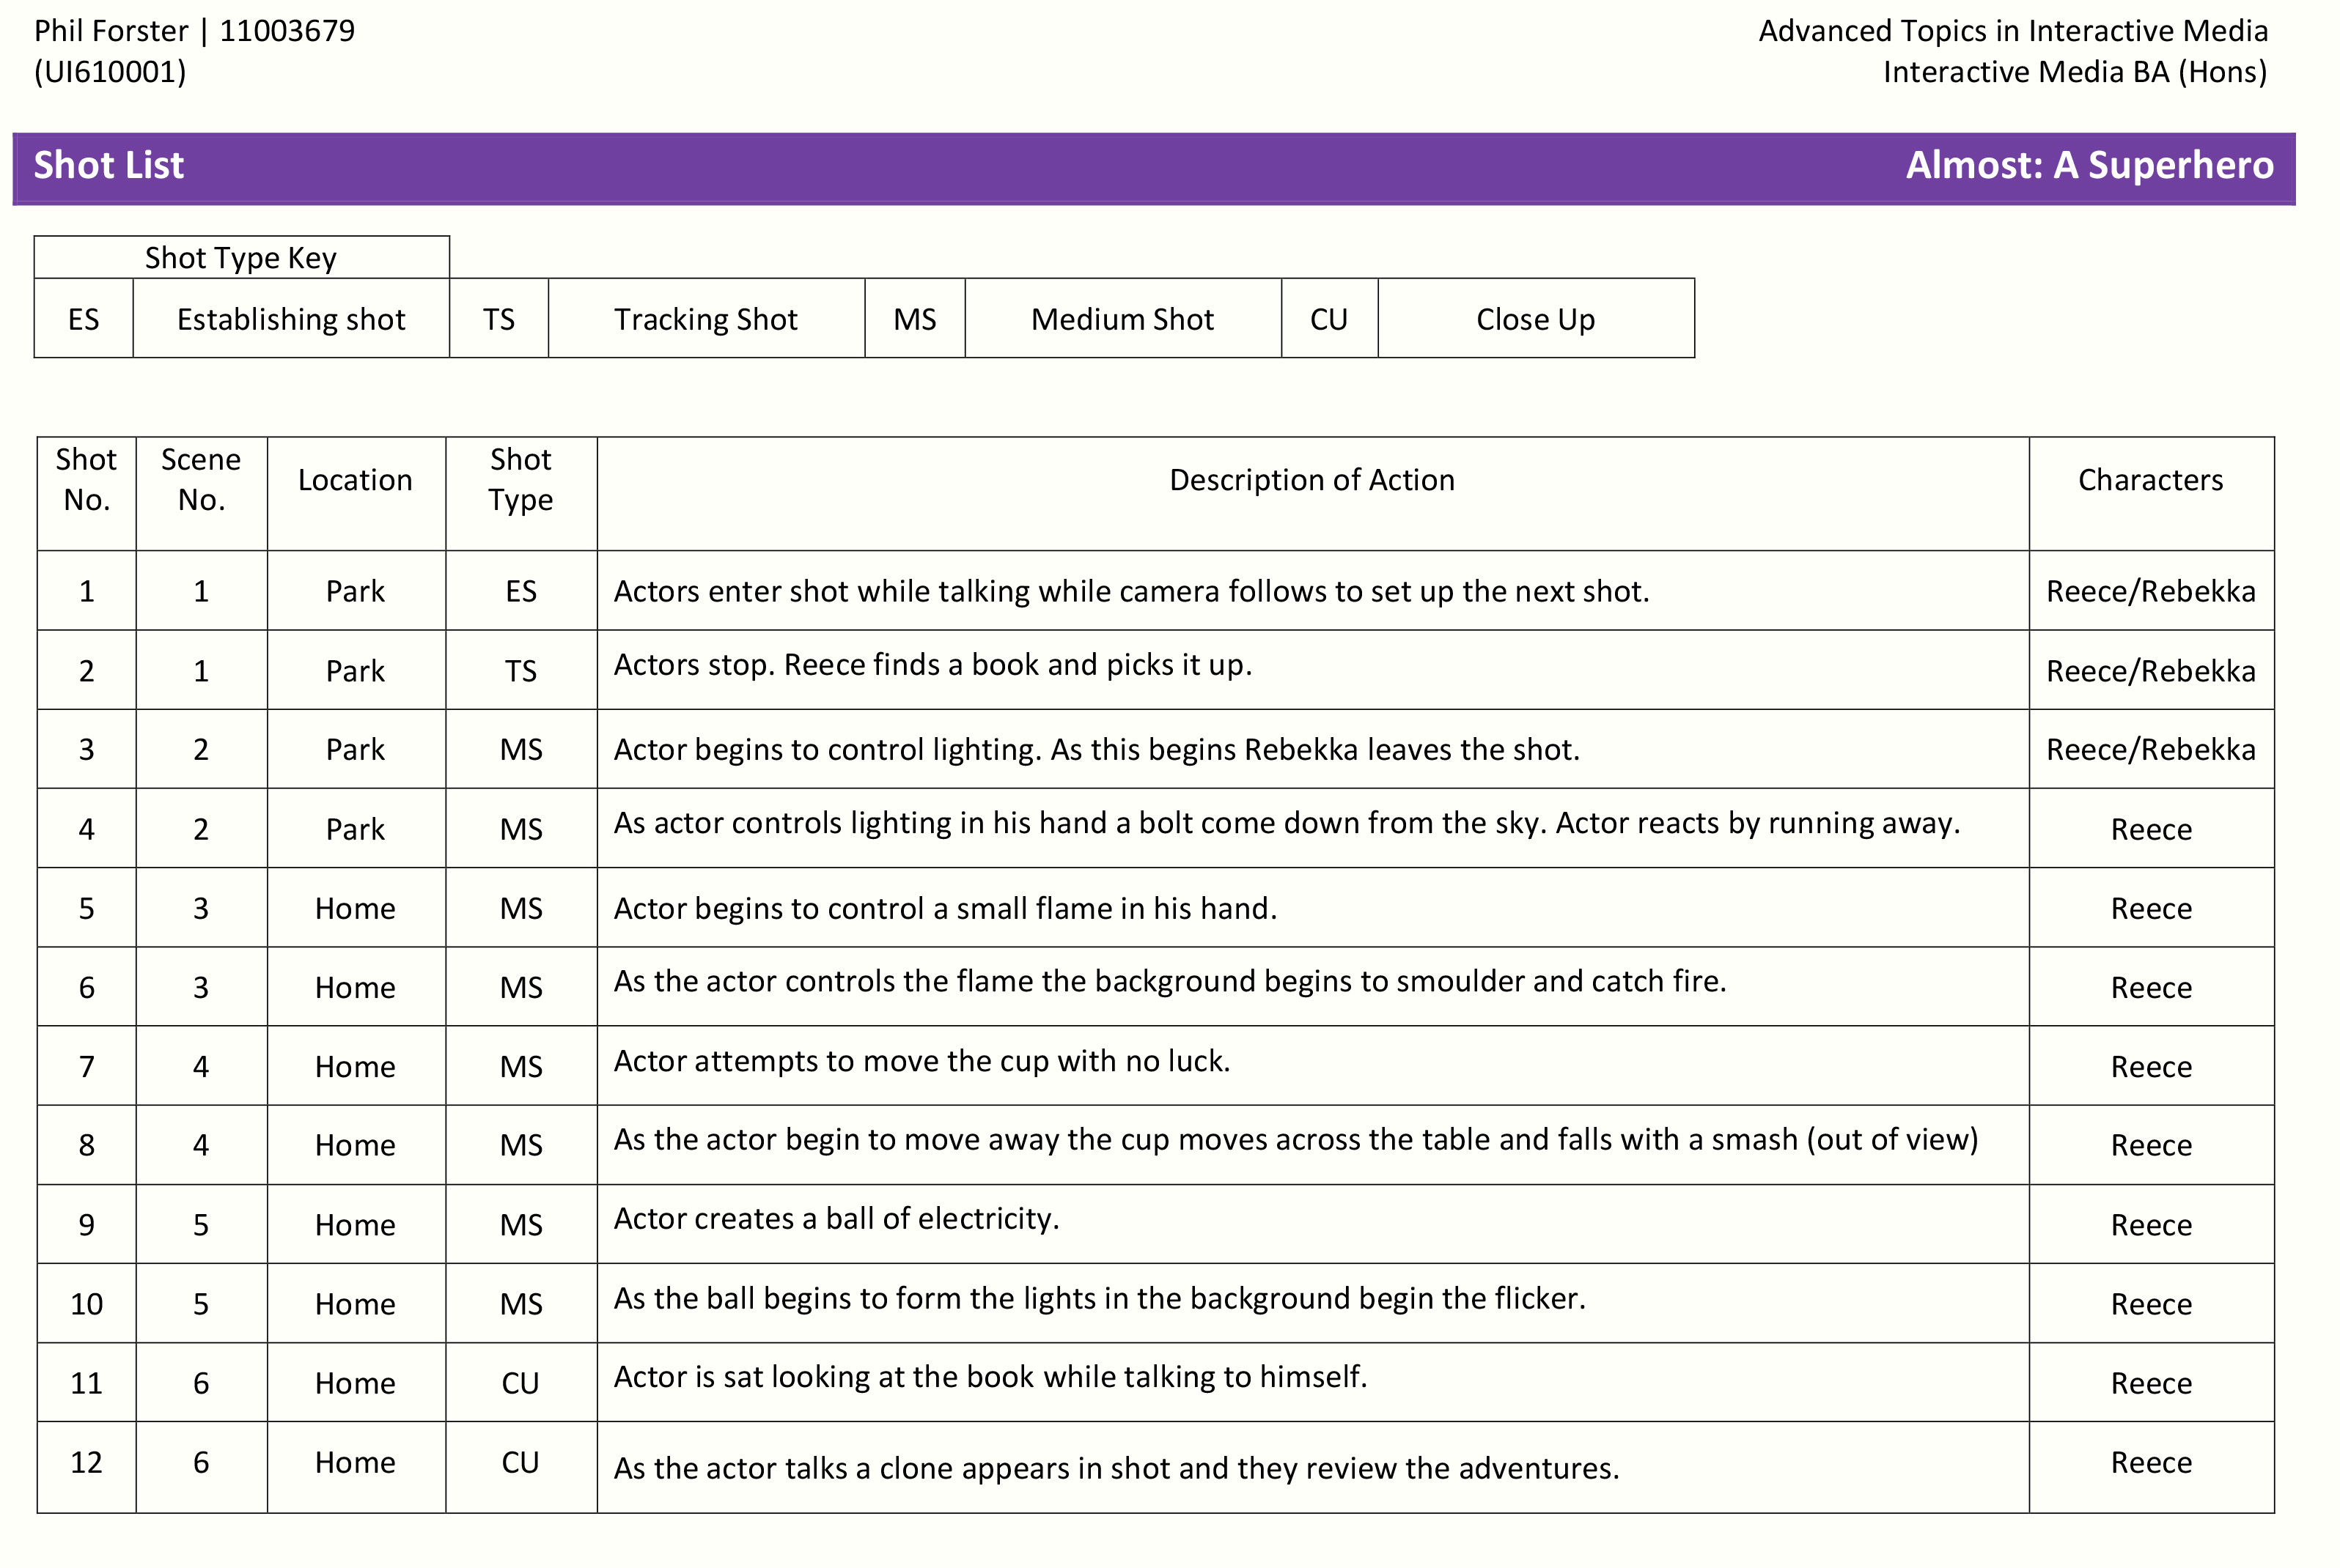Click the 'Phil Forster | 11003679' header text
This screenshot has width=2340, height=1568.
pos(194,31)
